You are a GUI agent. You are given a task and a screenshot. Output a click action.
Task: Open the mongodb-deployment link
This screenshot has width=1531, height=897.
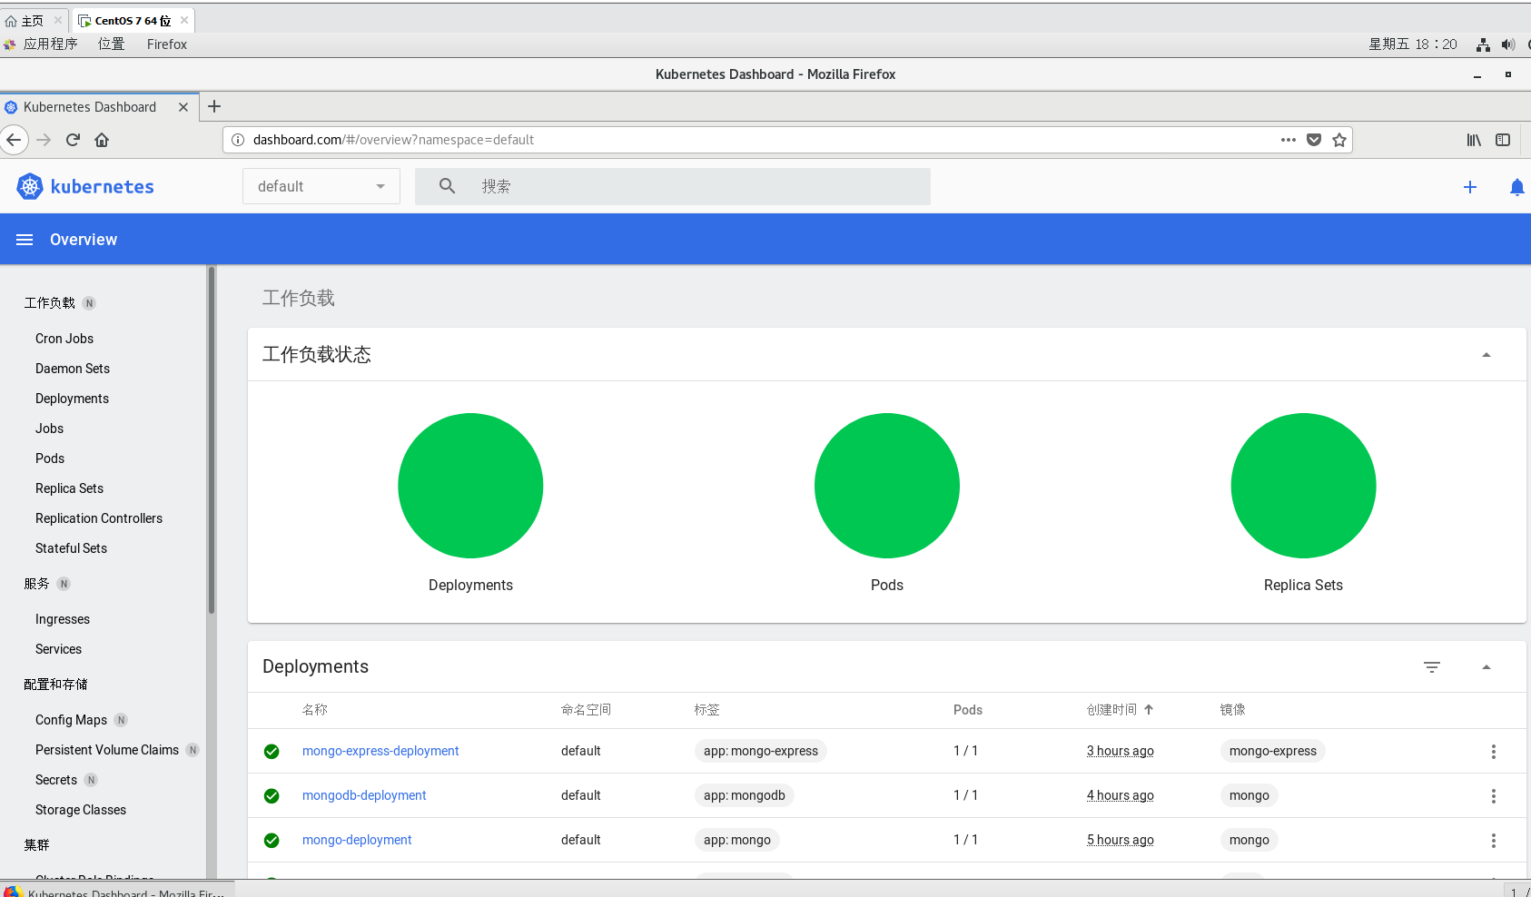(364, 795)
